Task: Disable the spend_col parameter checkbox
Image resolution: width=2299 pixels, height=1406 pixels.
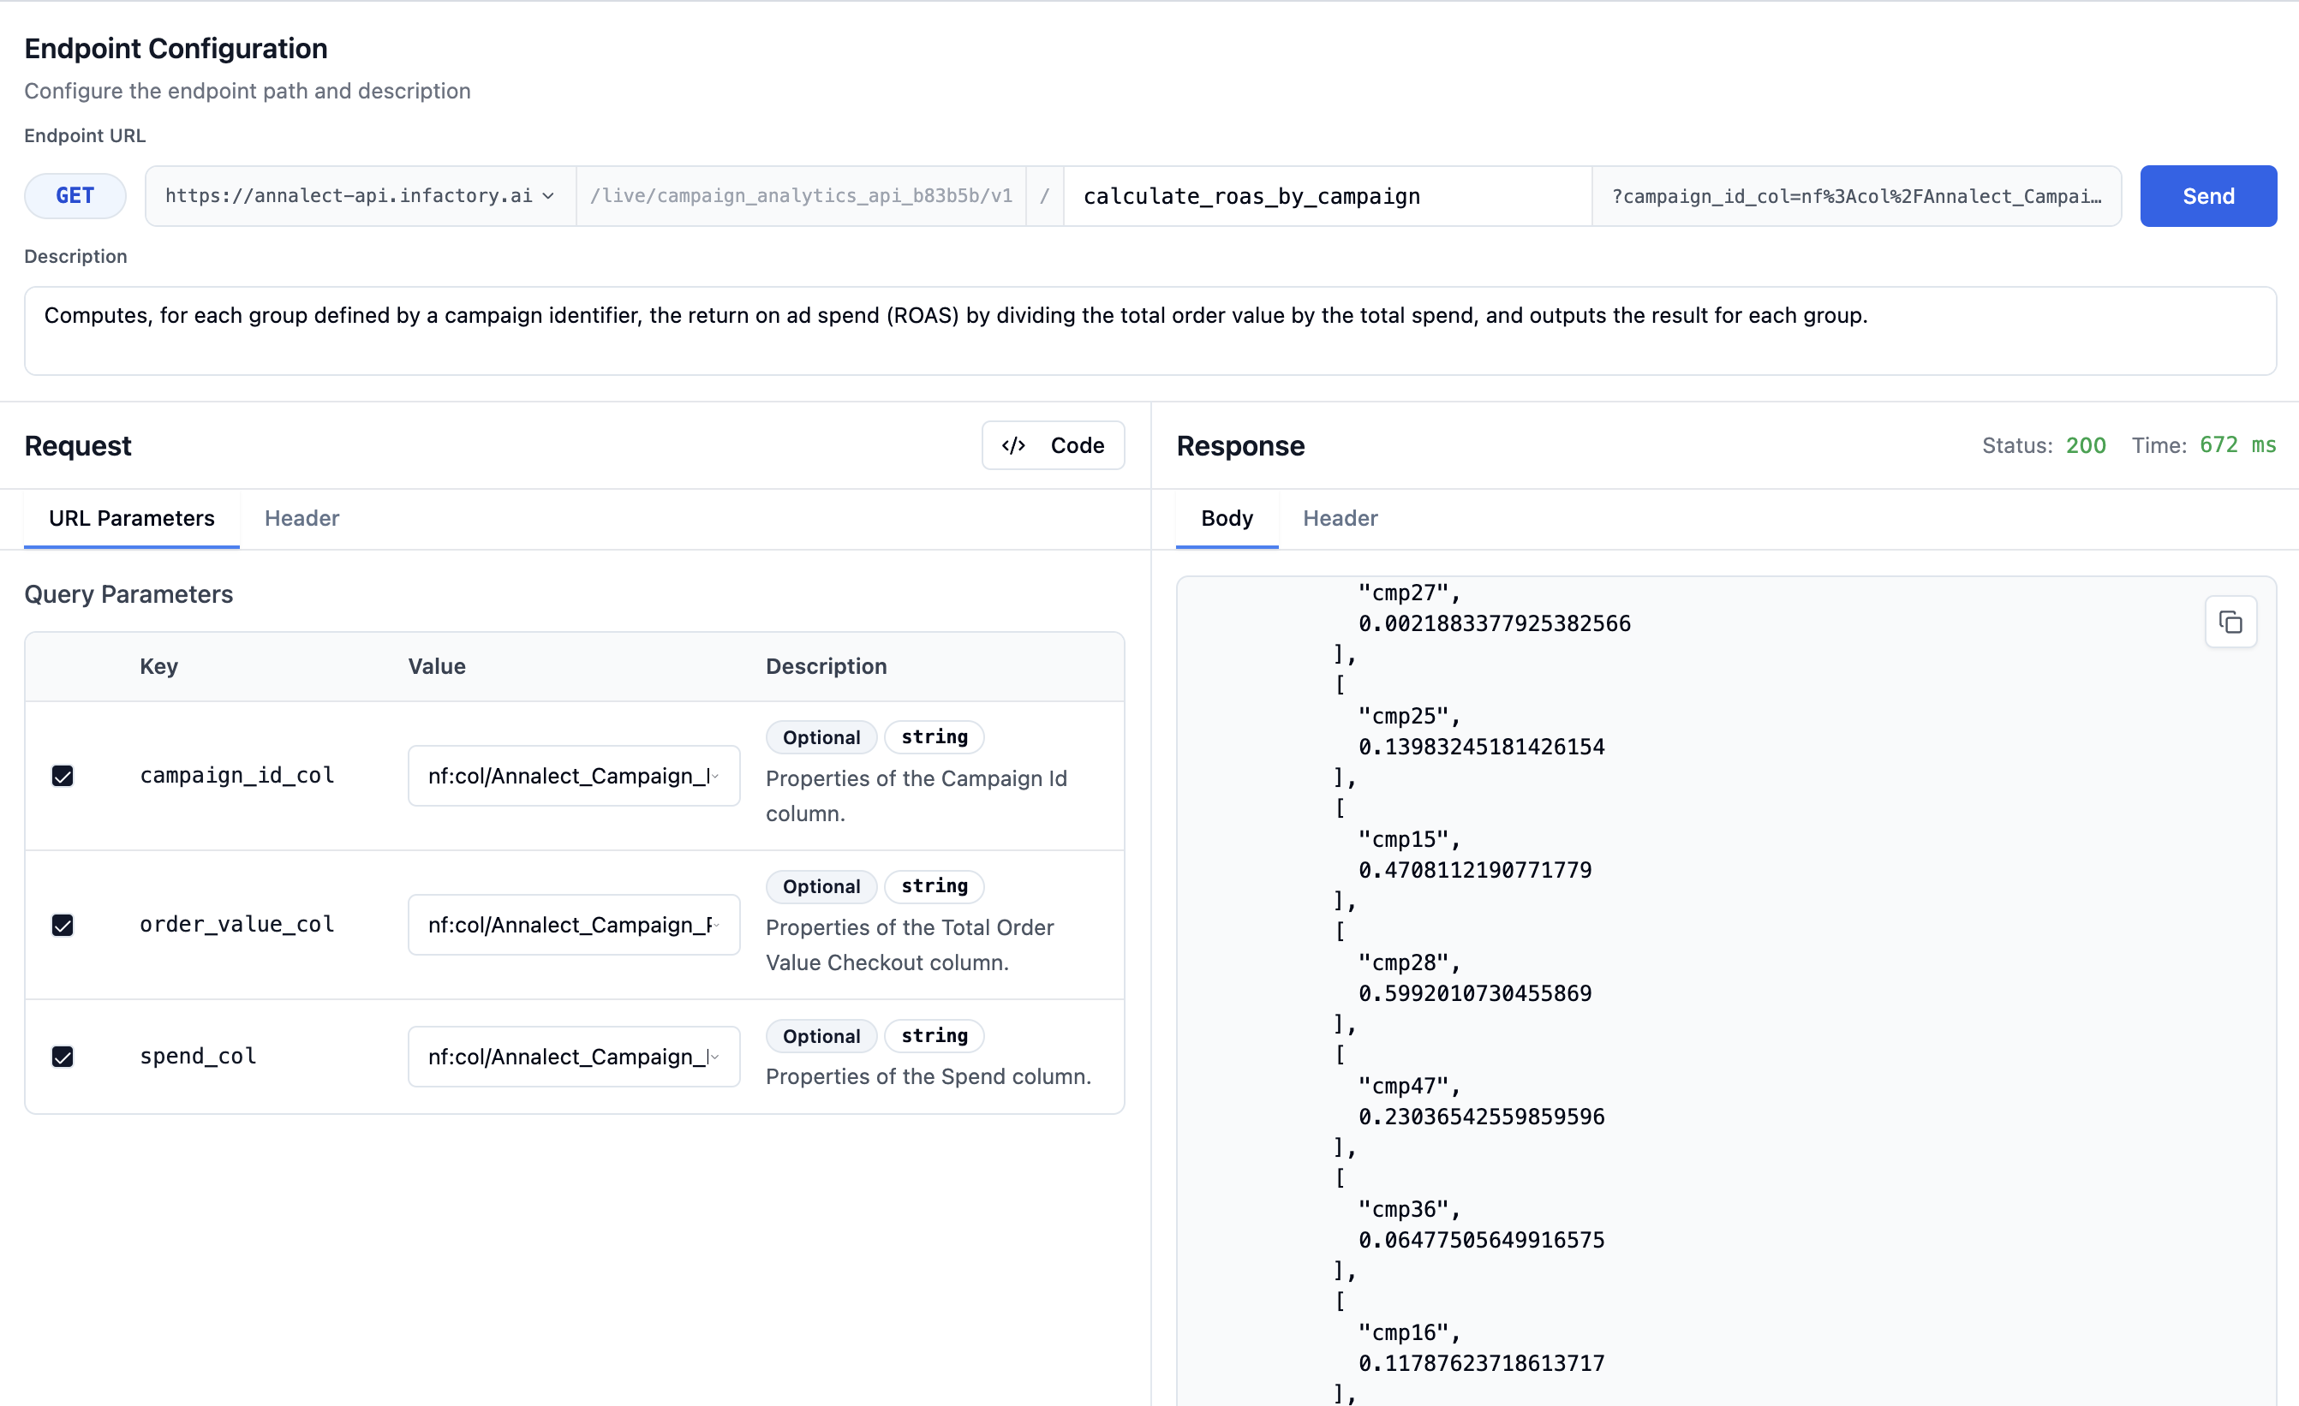Action: [x=63, y=1056]
